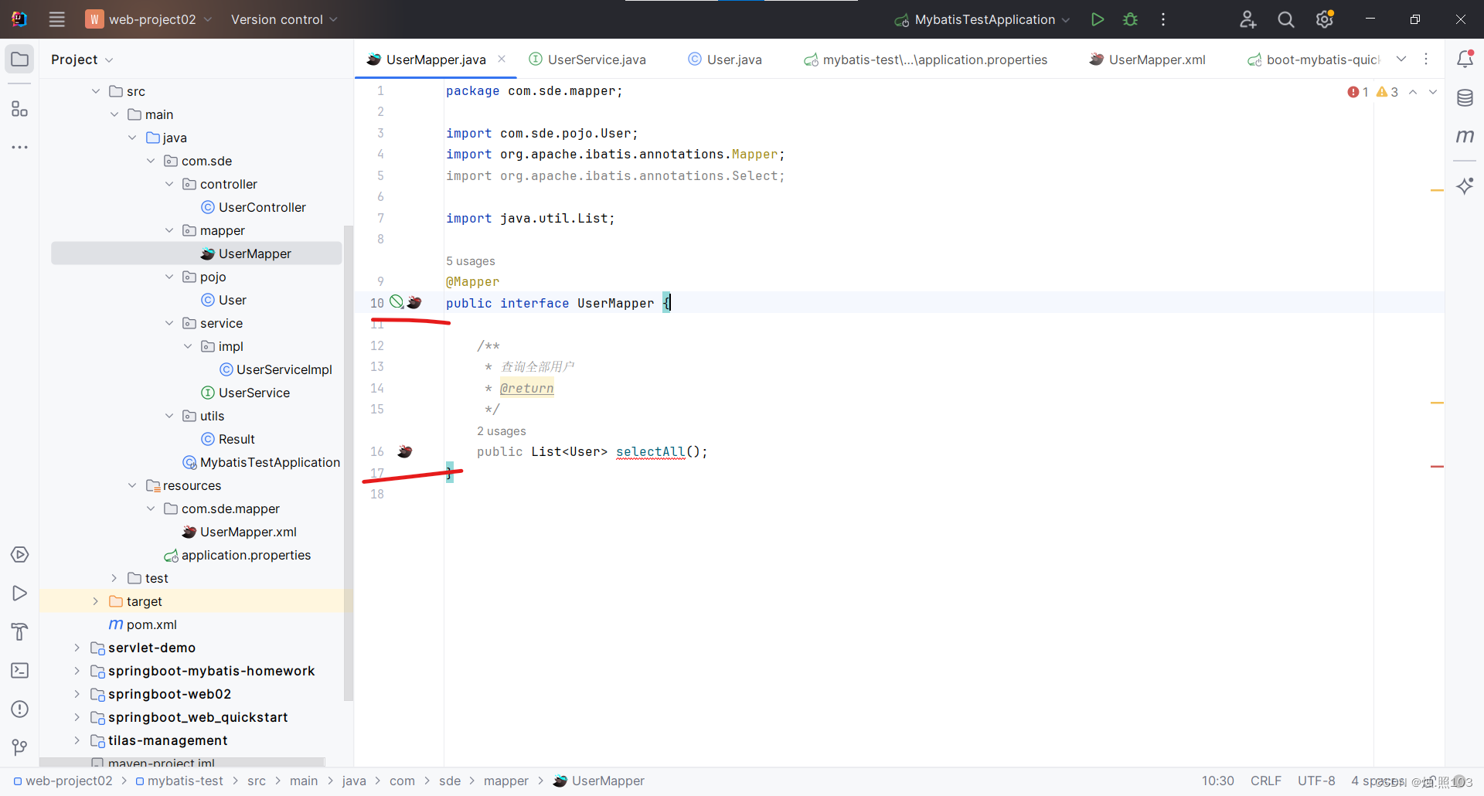The width and height of the screenshot is (1484, 796).
Task: Open line separator CRLF selector
Action: tap(1266, 781)
